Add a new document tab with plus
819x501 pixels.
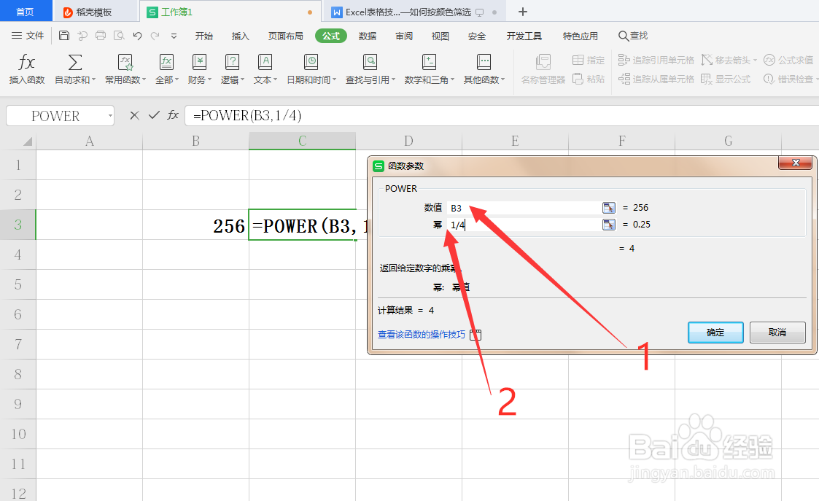click(522, 12)
